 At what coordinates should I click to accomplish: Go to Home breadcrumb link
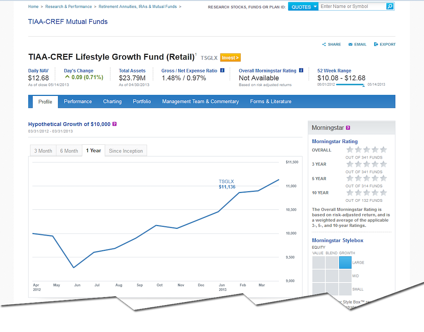33,7
